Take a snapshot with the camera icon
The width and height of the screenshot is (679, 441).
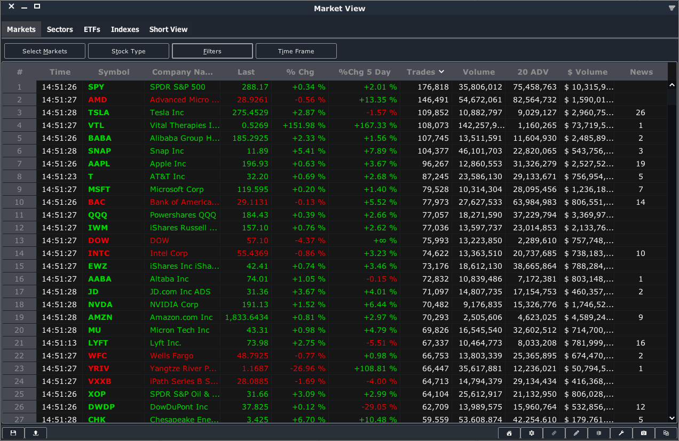[x=644, y=433]
